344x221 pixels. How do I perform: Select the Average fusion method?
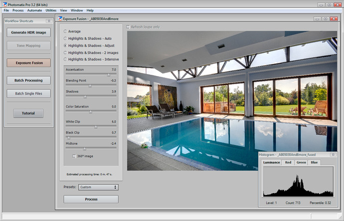click(x=65, y=31)
